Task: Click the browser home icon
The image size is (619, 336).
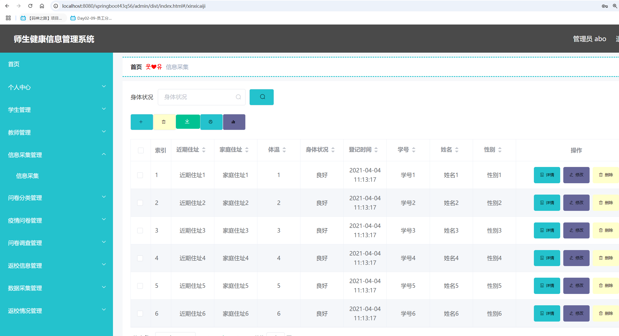Action: (42, 6)
